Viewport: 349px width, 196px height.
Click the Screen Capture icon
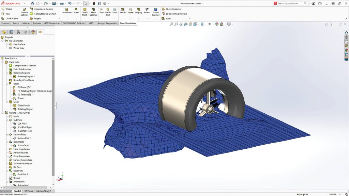coord(155,10)
